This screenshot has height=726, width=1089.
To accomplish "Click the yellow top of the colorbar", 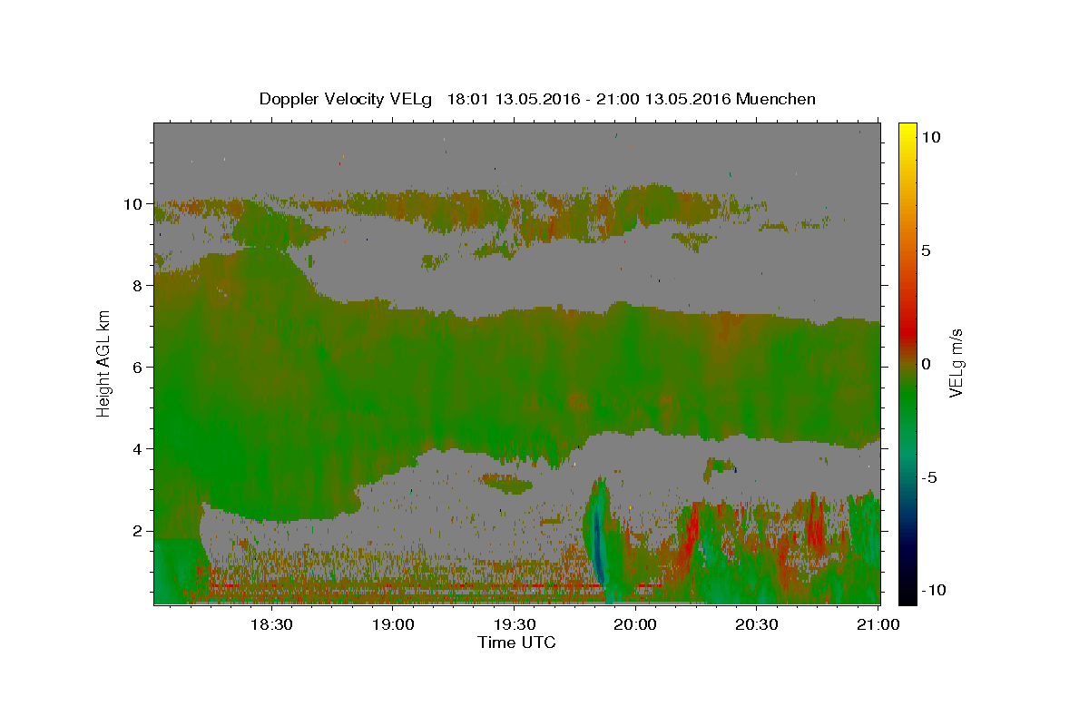I will (907, 129).
